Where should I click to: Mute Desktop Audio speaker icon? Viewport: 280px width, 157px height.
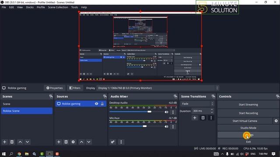pos(166,112)
